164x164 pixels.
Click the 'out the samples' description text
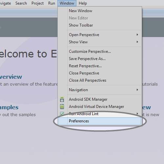tap(19, 115)
